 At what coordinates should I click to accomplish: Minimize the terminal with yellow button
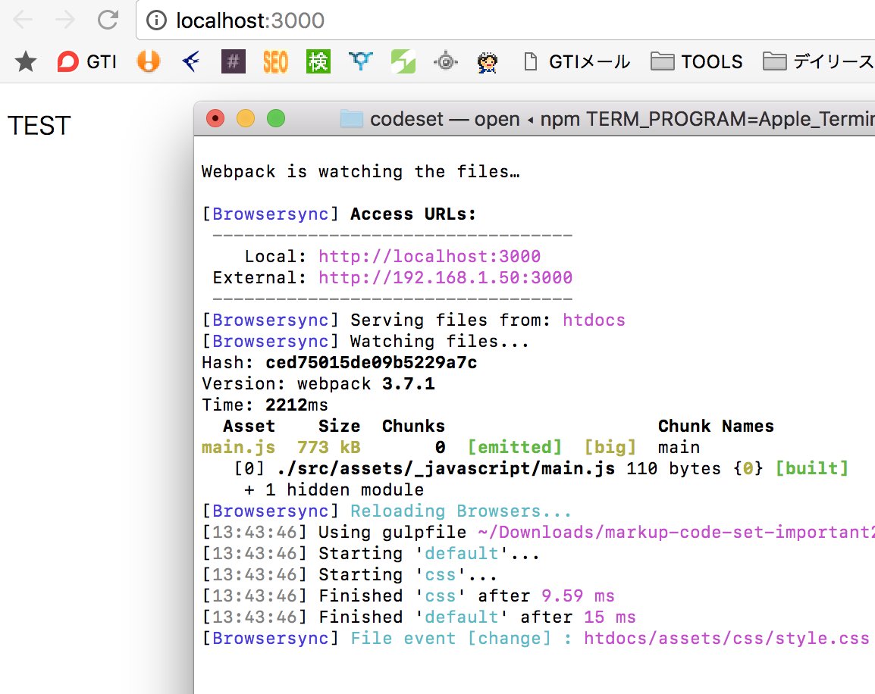click(x=246, y=119)
